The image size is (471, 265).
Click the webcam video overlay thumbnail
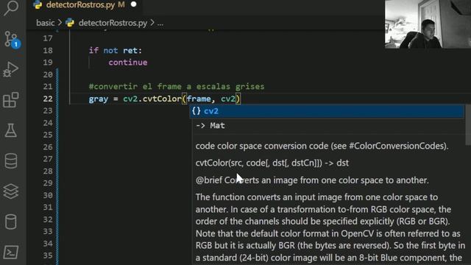[x=428, y=24]
